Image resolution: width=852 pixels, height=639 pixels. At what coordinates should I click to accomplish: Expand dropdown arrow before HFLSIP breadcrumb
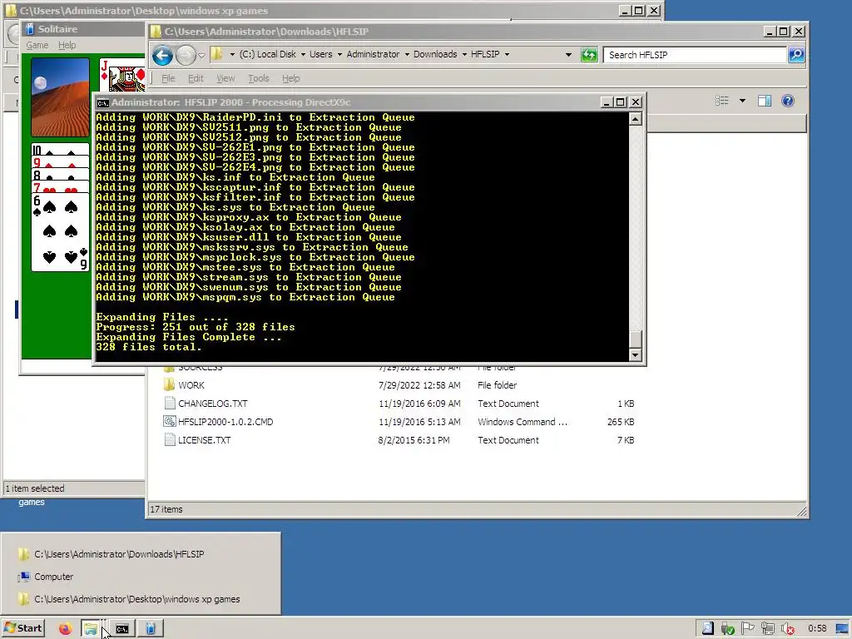pyautogui.click(x=464, y=54)
